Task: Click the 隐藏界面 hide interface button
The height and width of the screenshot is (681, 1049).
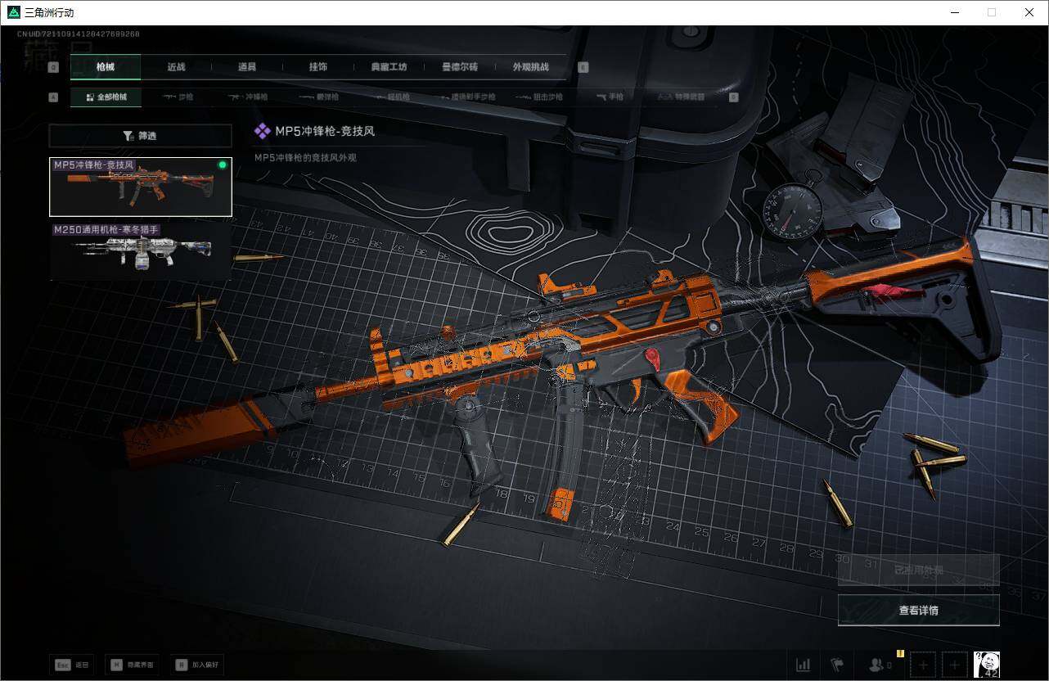Action: (x=132, y=665)
